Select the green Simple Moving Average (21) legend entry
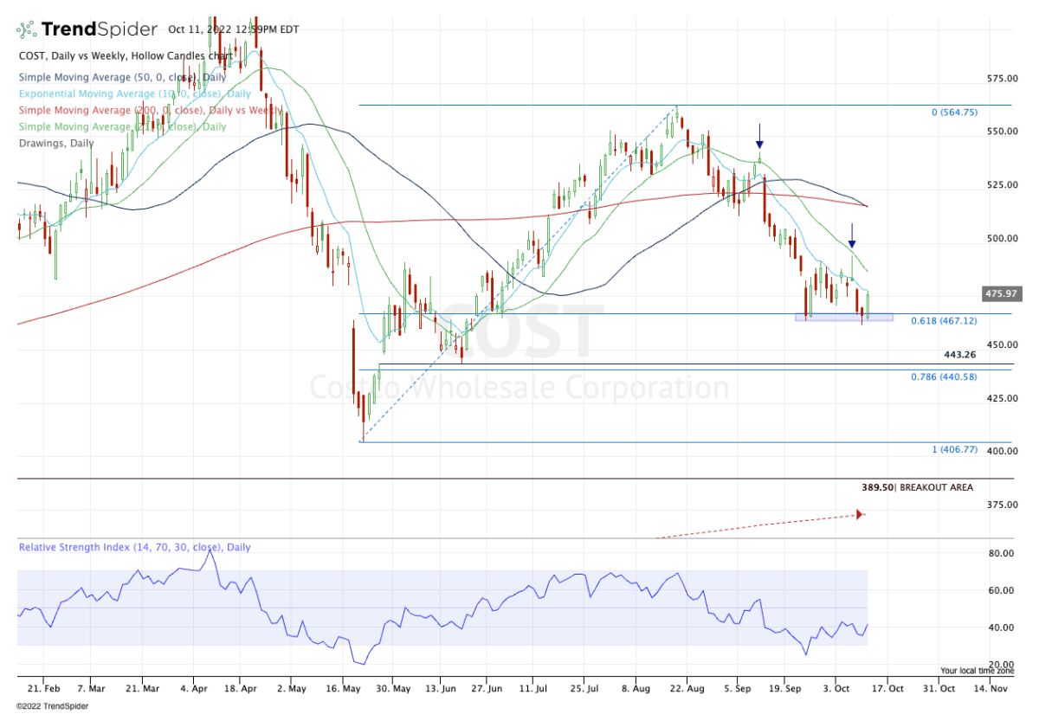 122,126
